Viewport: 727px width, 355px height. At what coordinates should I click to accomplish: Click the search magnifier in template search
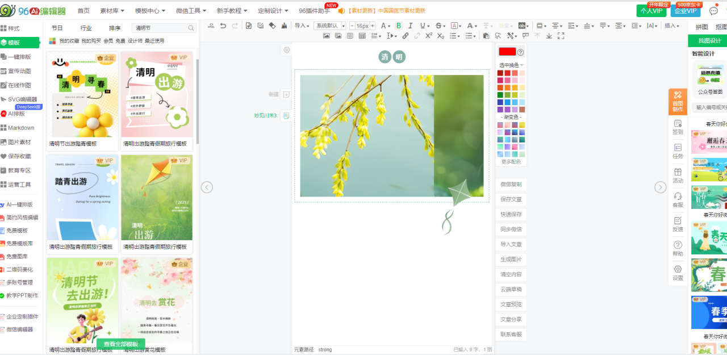pyautogui.click(x=191, y=28)
